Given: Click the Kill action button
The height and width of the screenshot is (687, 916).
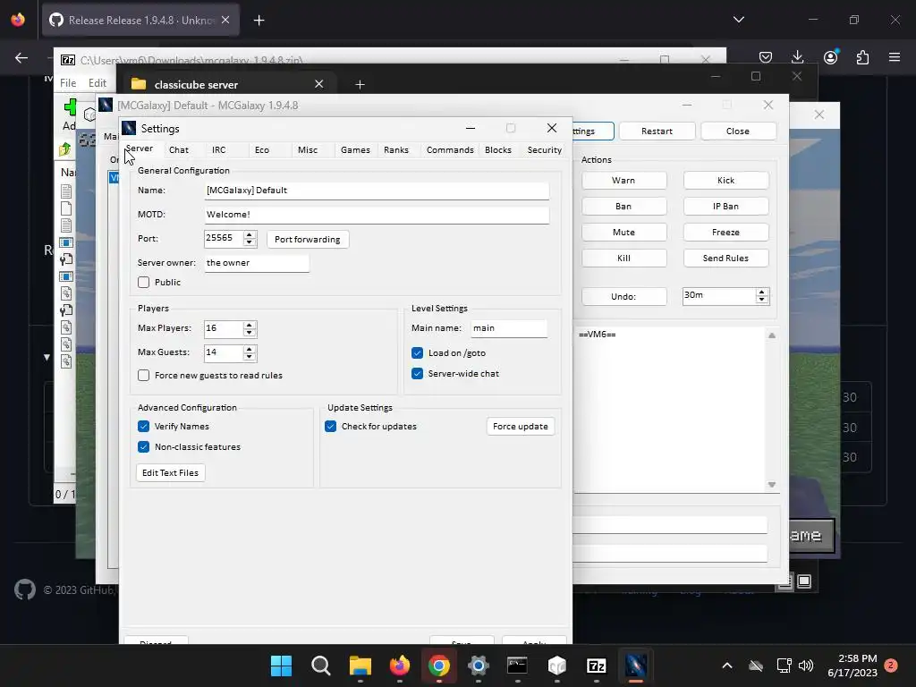Looking at the screenshot, I should point(623,258).
